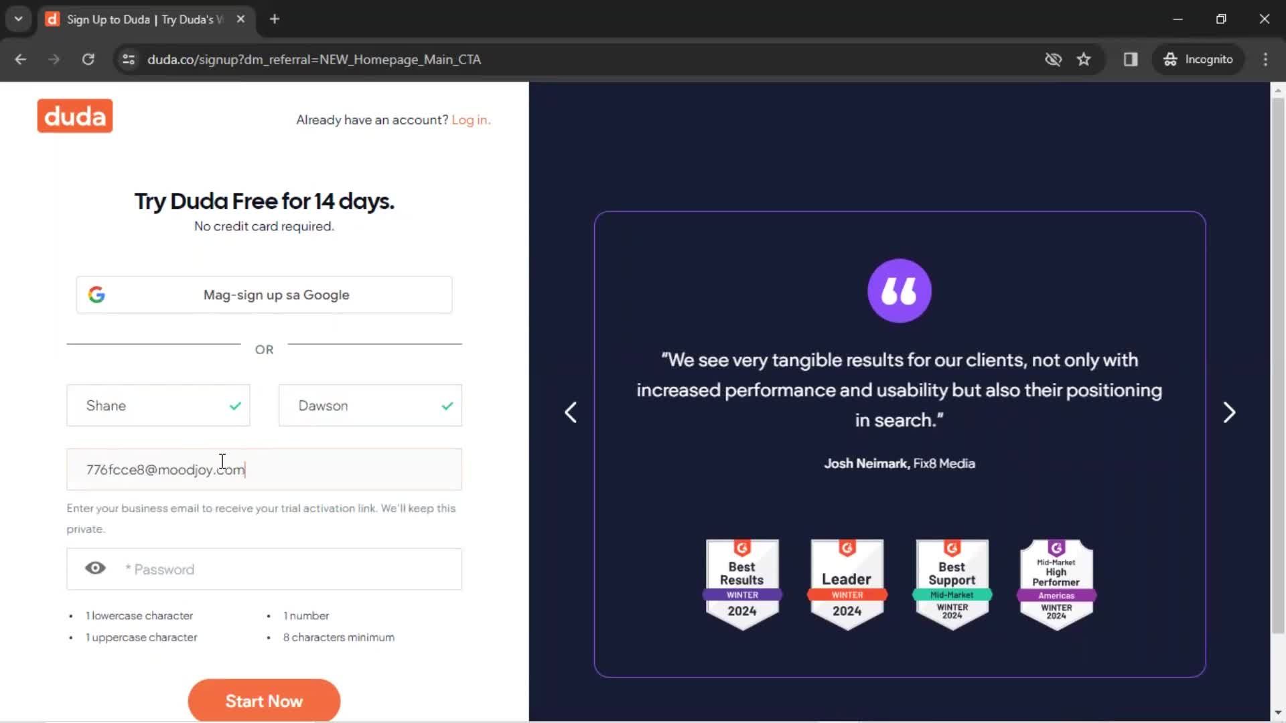Open site information icon in address bar
The image size is (1286, 723).
coord(129,60)
